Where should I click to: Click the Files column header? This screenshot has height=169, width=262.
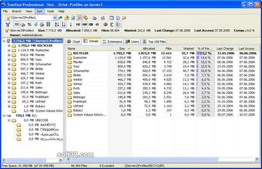click(165, 49)
